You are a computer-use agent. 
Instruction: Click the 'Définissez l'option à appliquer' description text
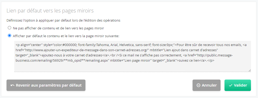[63, 21]
